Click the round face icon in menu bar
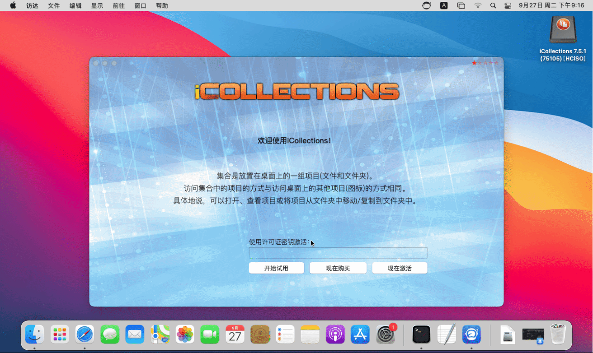The image size is (593, 353). click(426, 5)
